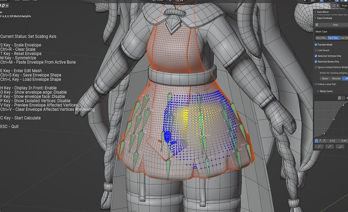Toggle the Preview Mode checkbox

(316, 44)
